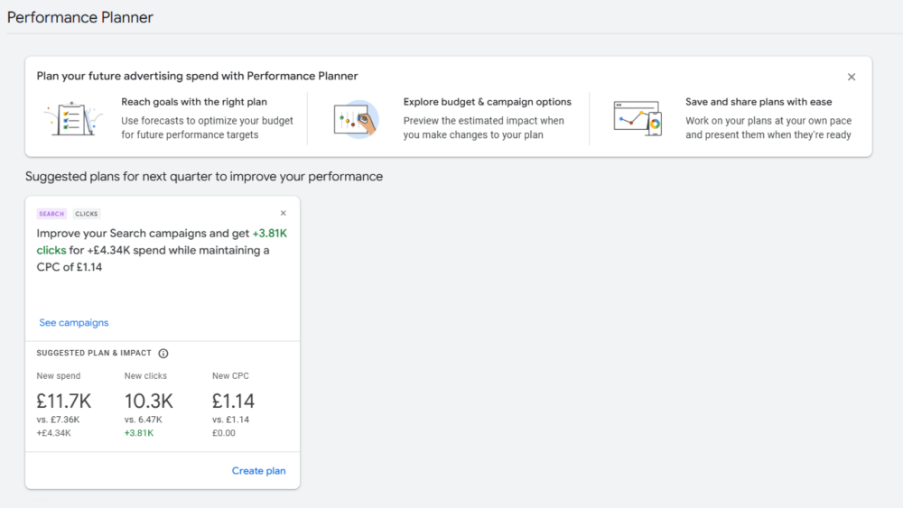Screen dimensions: 903x508
Task: Select the 'Explore budget & campaign options' heading
Action: point(487,102)
